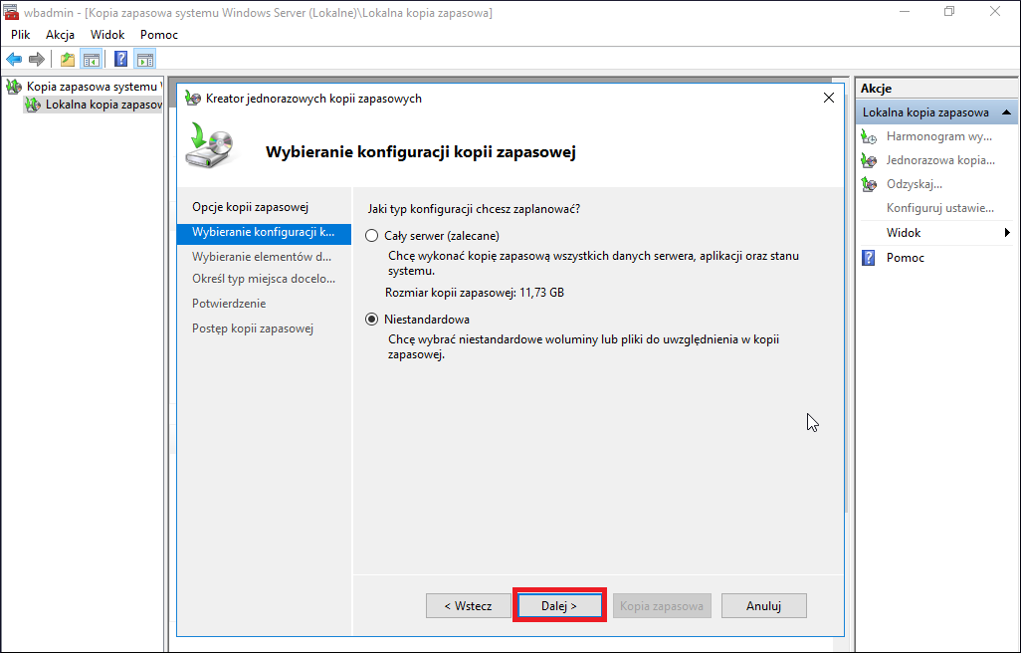Screen dimensions: 1021x653
Task: Select the Niestandardowa radio button
Action: [x=371, y=319]
